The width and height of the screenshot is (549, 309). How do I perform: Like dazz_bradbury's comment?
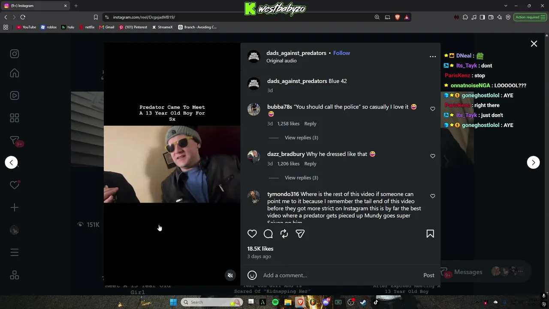pyautogui.click(x=433, y=156)
